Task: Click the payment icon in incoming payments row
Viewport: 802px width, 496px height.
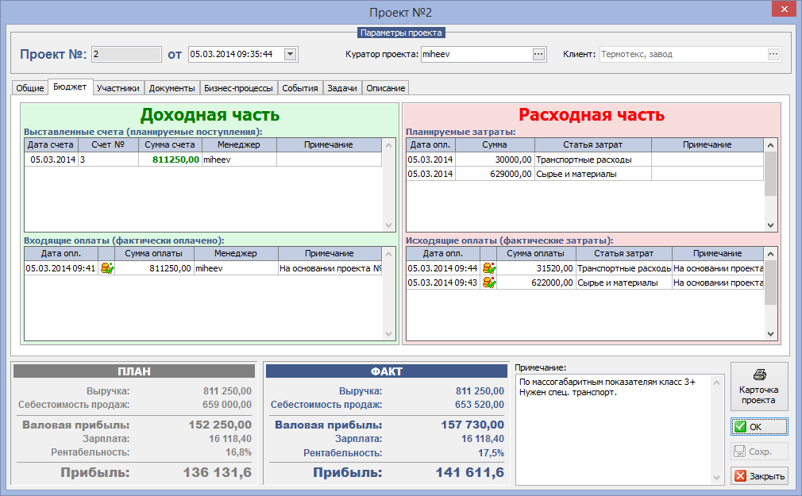Action: point(107,268)
